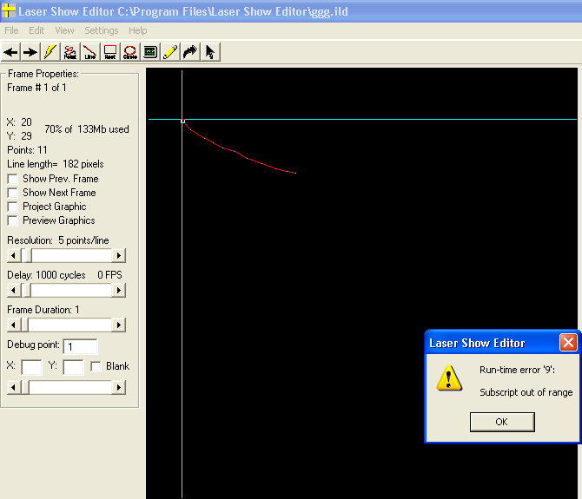Decrease Resolution with left scroll arrow

14,255
